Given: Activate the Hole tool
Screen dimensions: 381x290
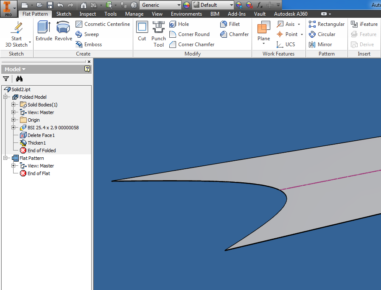Looking at the screenshot, I should coord(179,24).
